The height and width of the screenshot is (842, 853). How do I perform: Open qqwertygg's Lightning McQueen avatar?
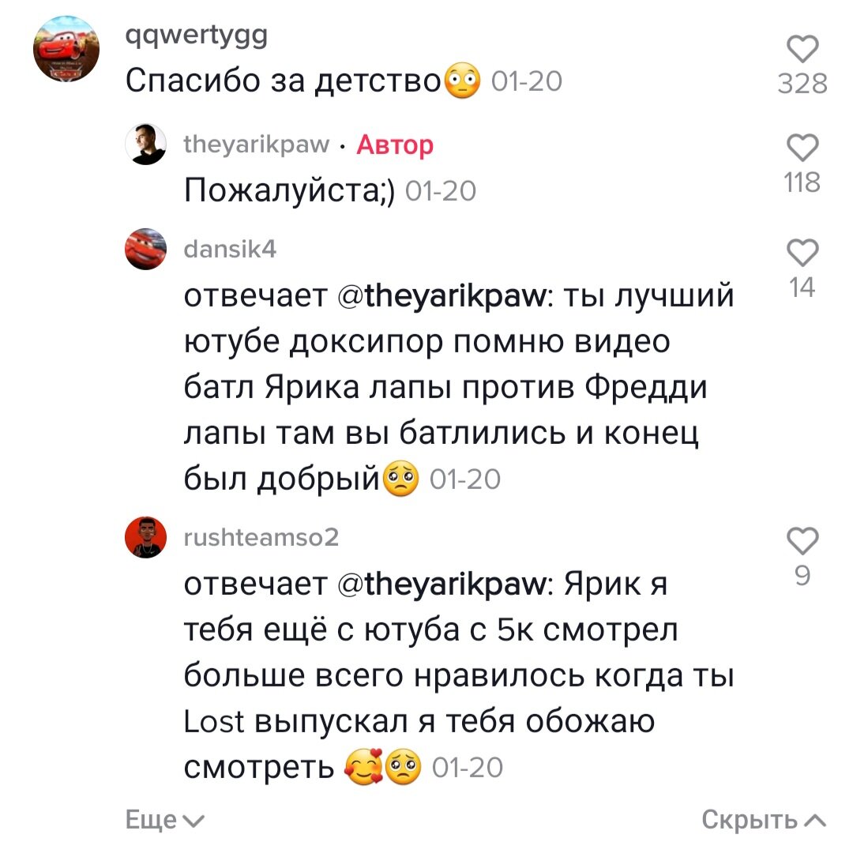(x=66, y=49)
